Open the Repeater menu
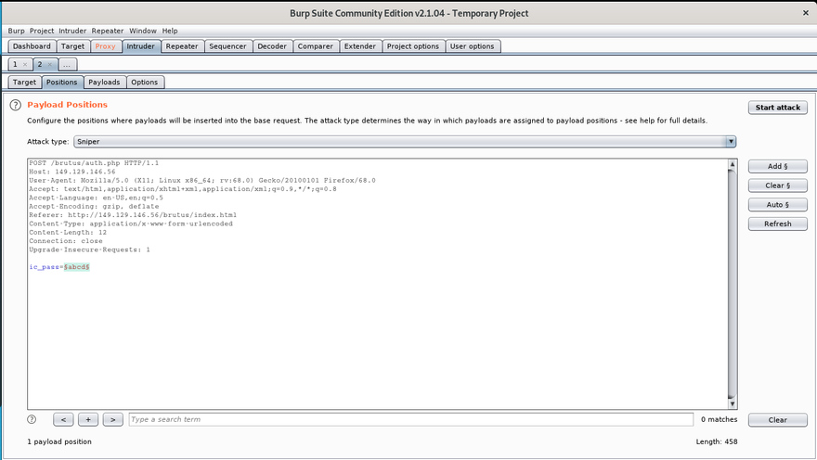Image resolution: width=817 pixels, height=460 pixels. tap(108, 31)
